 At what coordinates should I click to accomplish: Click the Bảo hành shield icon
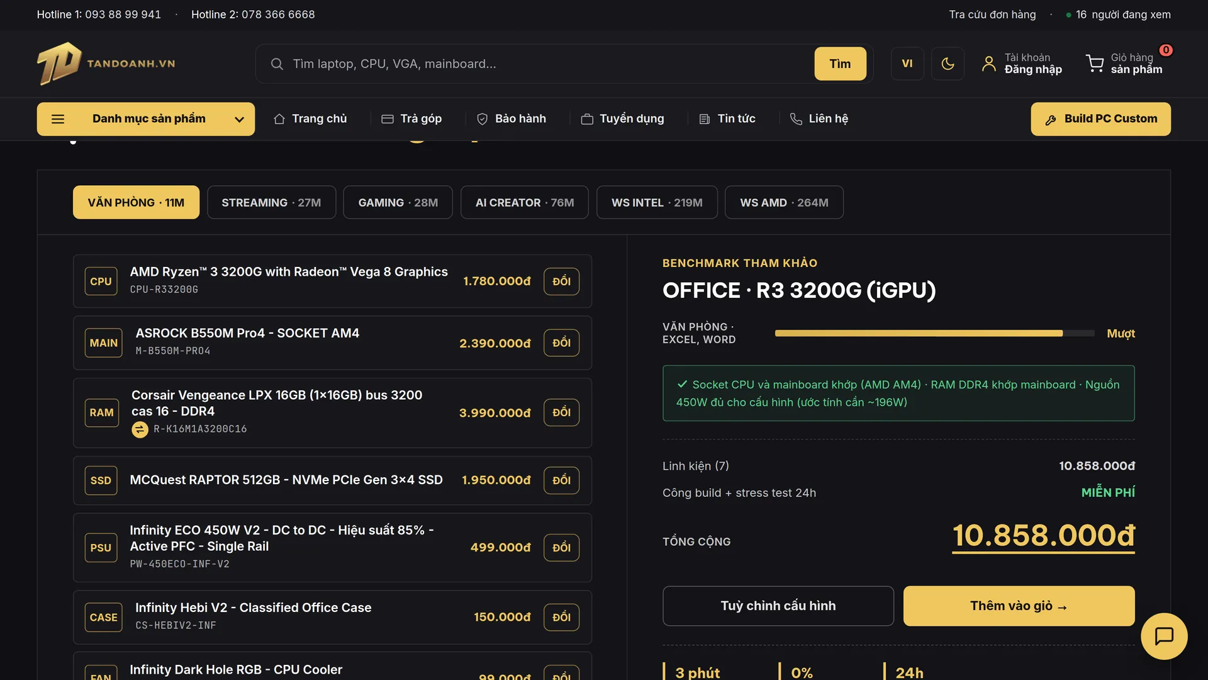pos(483,119)
